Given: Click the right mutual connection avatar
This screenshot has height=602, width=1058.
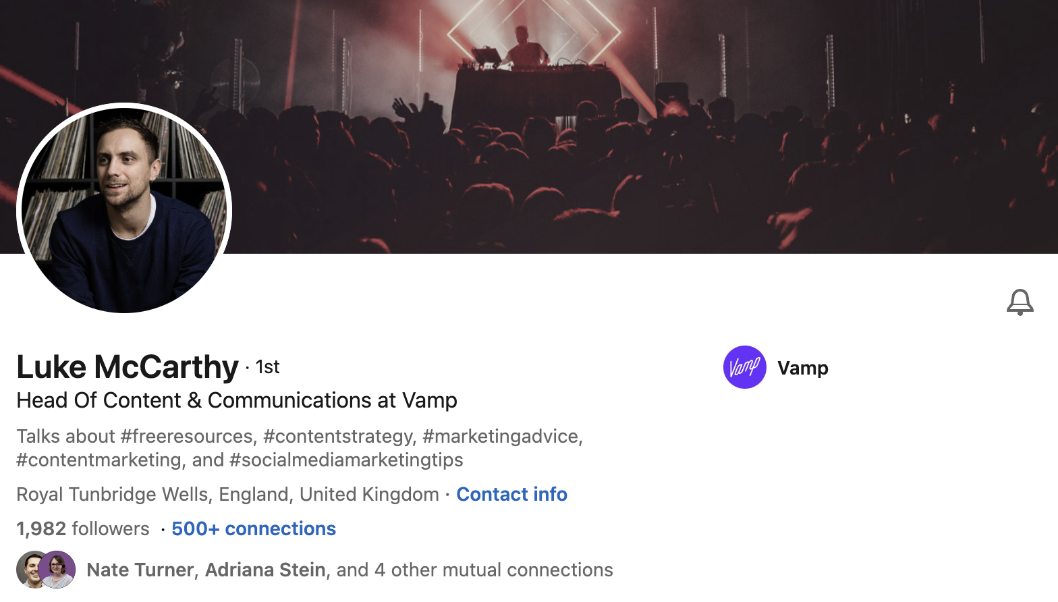Looking at the screenshot, I should tap(58, 569).
